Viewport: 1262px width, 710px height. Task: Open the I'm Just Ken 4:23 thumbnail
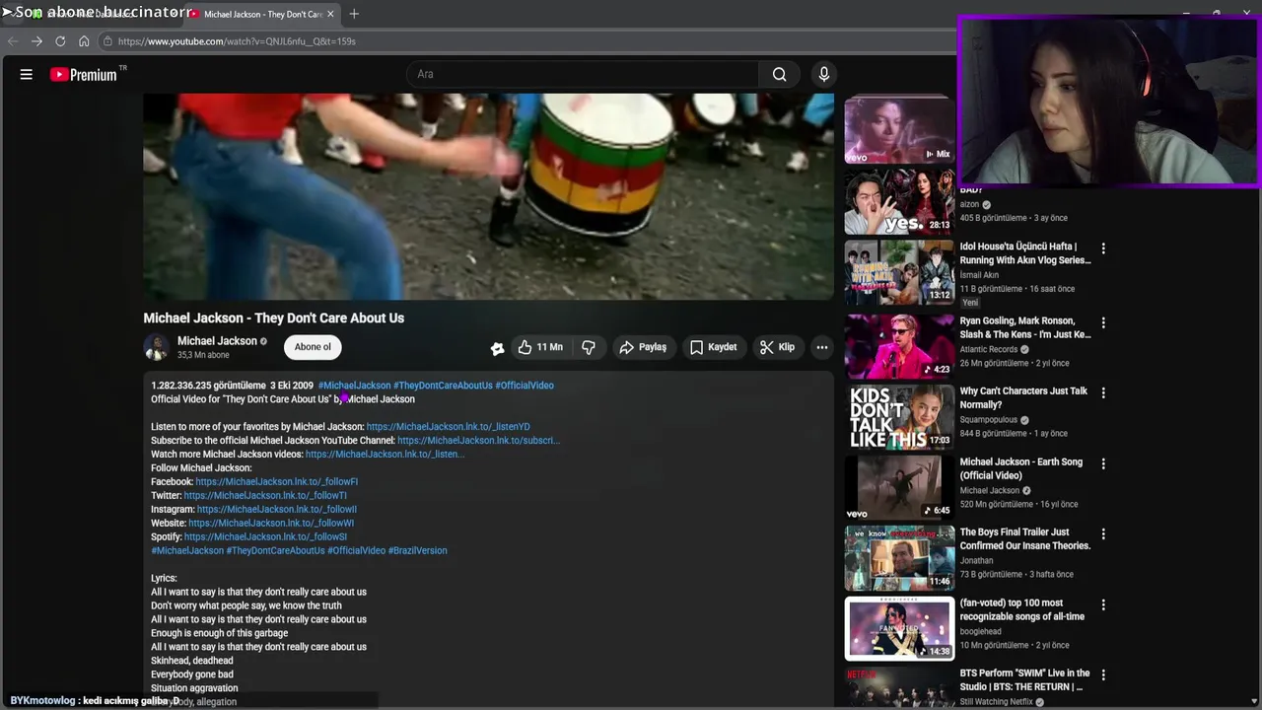point(898,346)
